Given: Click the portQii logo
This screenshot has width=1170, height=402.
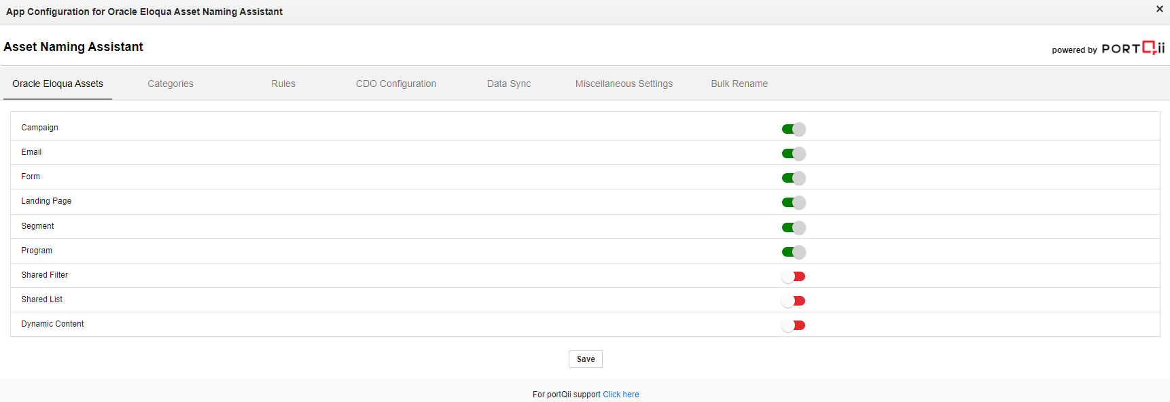Looking at the screenshot, I should coord(1133,48).
